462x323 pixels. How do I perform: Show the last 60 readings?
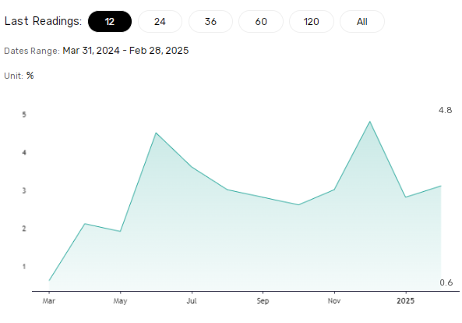coord(261,22)
